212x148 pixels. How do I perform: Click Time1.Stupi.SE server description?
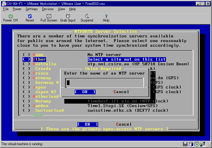[123, 106]
